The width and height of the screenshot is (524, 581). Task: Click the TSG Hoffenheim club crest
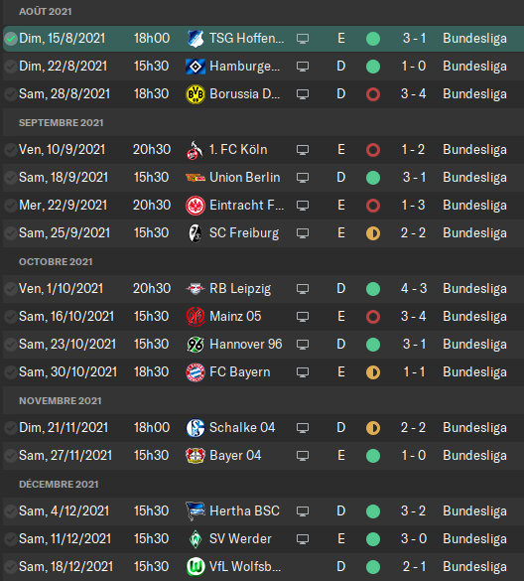[x=196, y=39]
